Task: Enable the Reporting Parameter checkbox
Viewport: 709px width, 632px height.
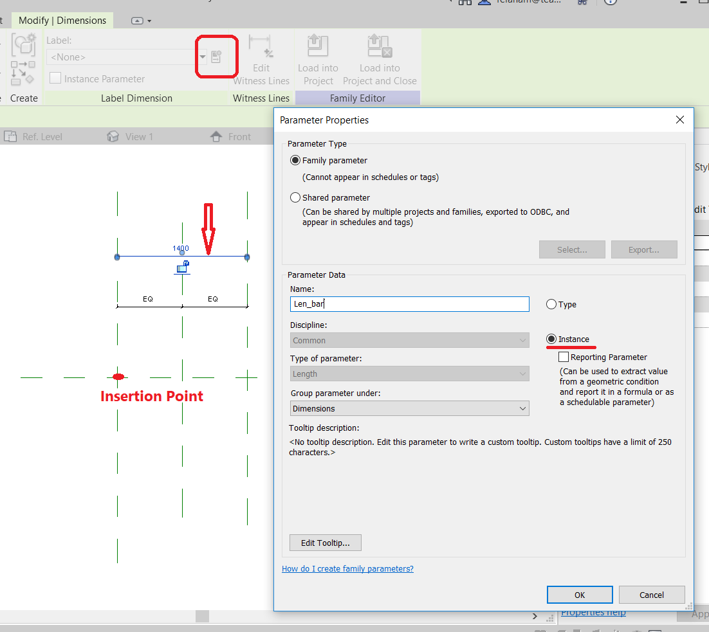Action: (563, 357)
